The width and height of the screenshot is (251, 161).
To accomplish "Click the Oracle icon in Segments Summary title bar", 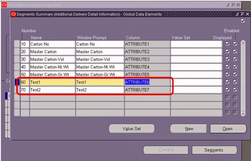I will 14,14.
